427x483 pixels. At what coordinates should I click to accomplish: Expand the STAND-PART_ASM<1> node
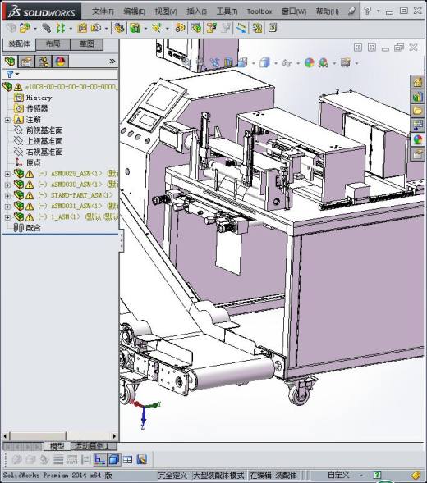[7, 196]
